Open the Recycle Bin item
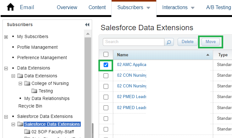The height and width of the screenshot is (138, 232). [30, 106]
